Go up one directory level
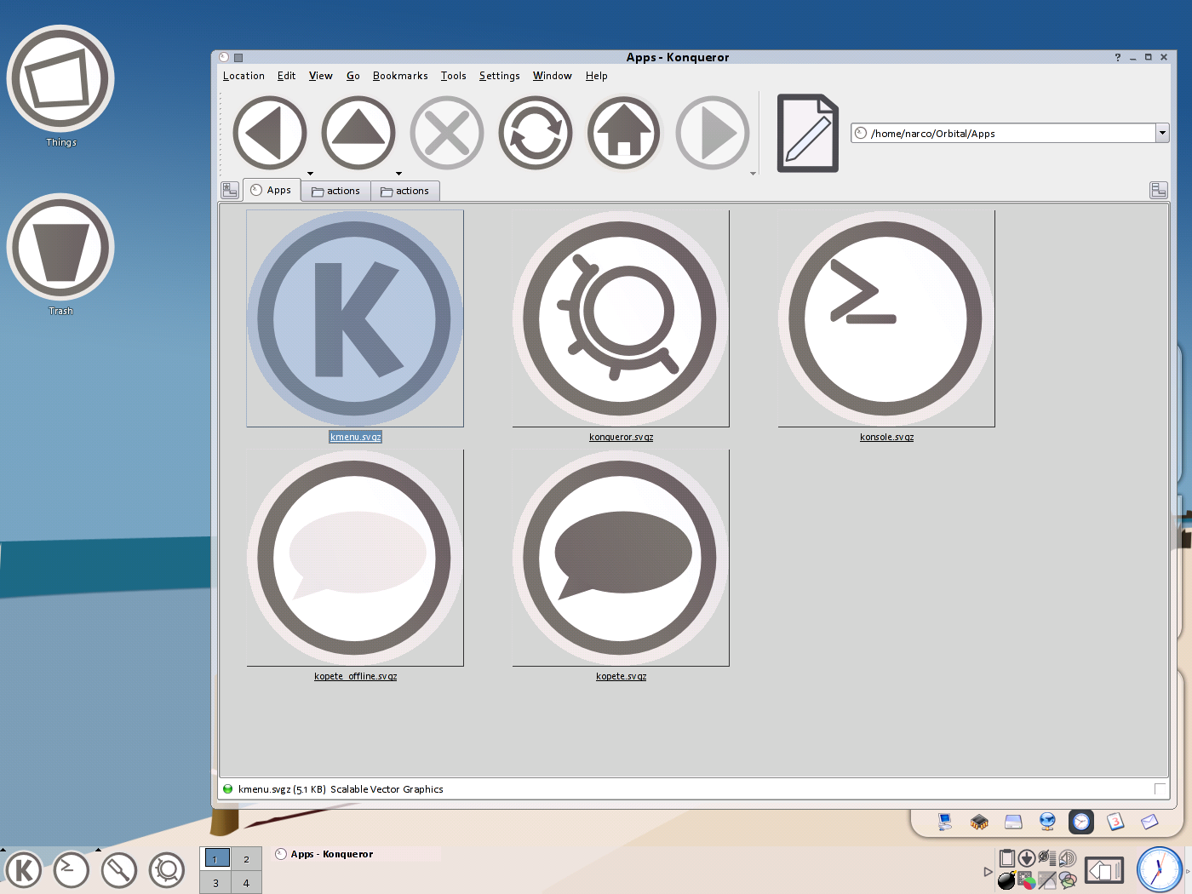This screenshot has height=894, width=1192. click(x=358, y=133)
